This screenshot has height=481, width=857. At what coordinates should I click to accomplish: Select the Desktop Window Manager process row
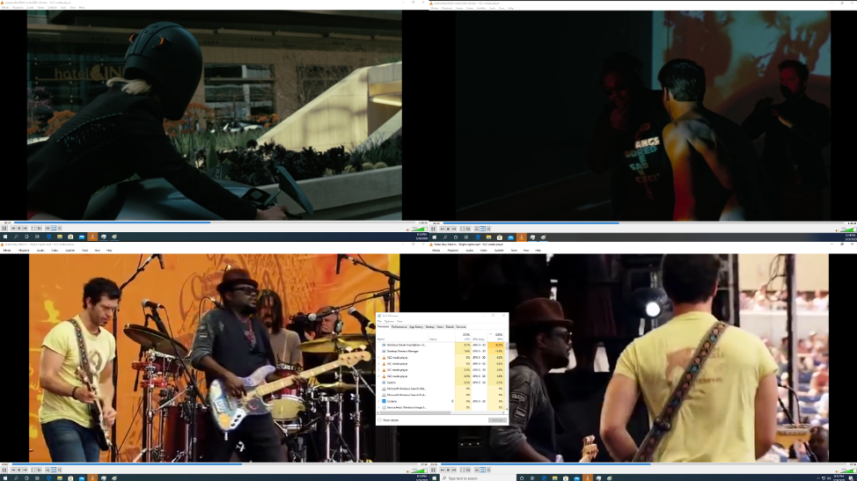click(405, 351)
